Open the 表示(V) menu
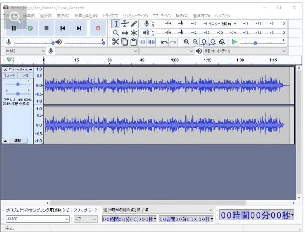Screen dimensions: 305x234 click(x=63, y=16)
